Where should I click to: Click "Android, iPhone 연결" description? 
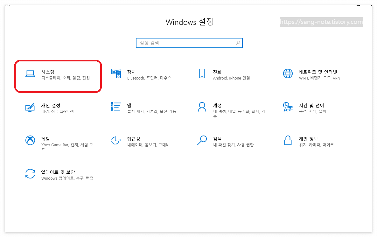point(231,78)
